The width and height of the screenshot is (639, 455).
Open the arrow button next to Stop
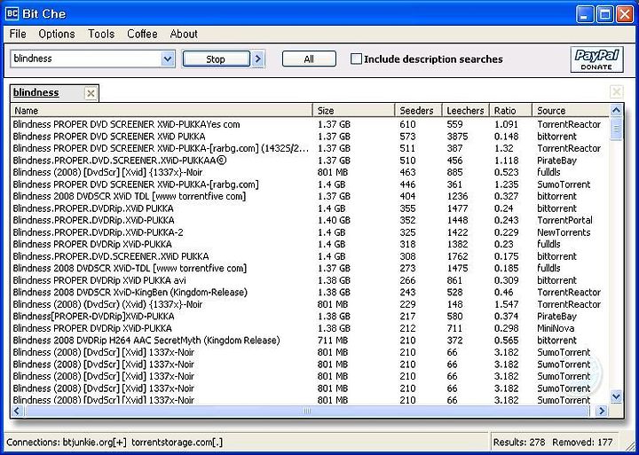[257, 59]
